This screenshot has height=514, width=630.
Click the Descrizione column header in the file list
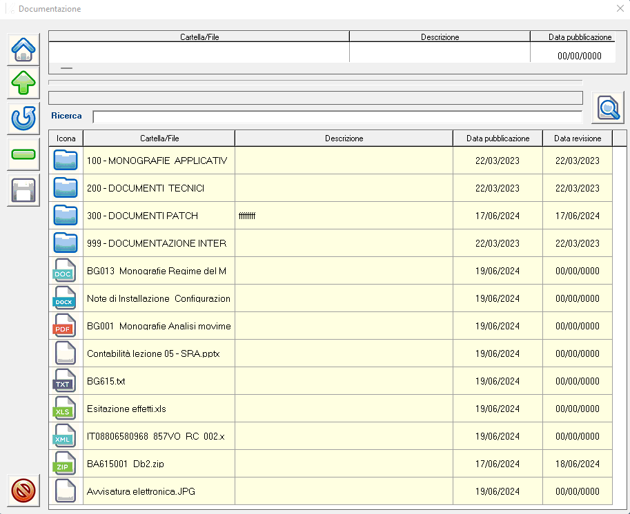pyautogui.click(x=344, y=138)
